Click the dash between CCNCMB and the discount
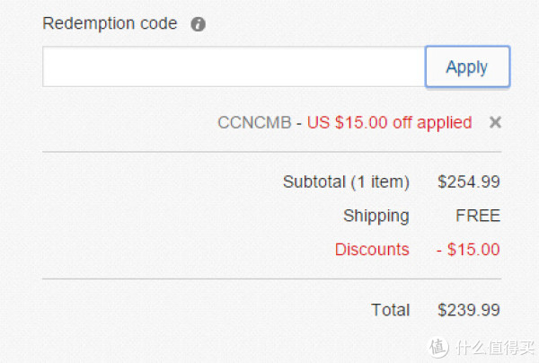This screenshot has height=363, width=539. 299,123
